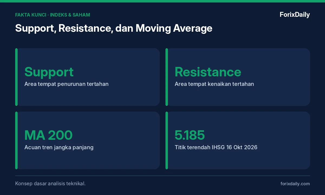Open the forixdaily.com footer link
This screenshot has height=195, width=325.
[295, 184]
